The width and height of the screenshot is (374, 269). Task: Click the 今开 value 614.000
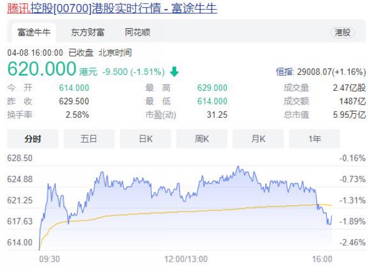tap(74, 88)
